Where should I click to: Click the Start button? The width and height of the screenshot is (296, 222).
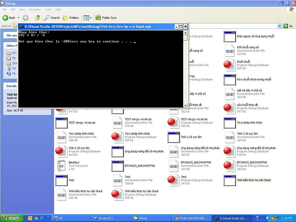pos(12,218)
